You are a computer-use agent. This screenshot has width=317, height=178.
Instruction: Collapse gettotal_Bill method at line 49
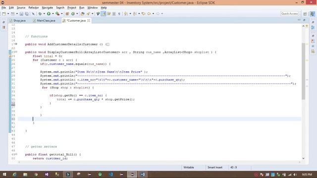pyautogui.click(x=16, y=154)
